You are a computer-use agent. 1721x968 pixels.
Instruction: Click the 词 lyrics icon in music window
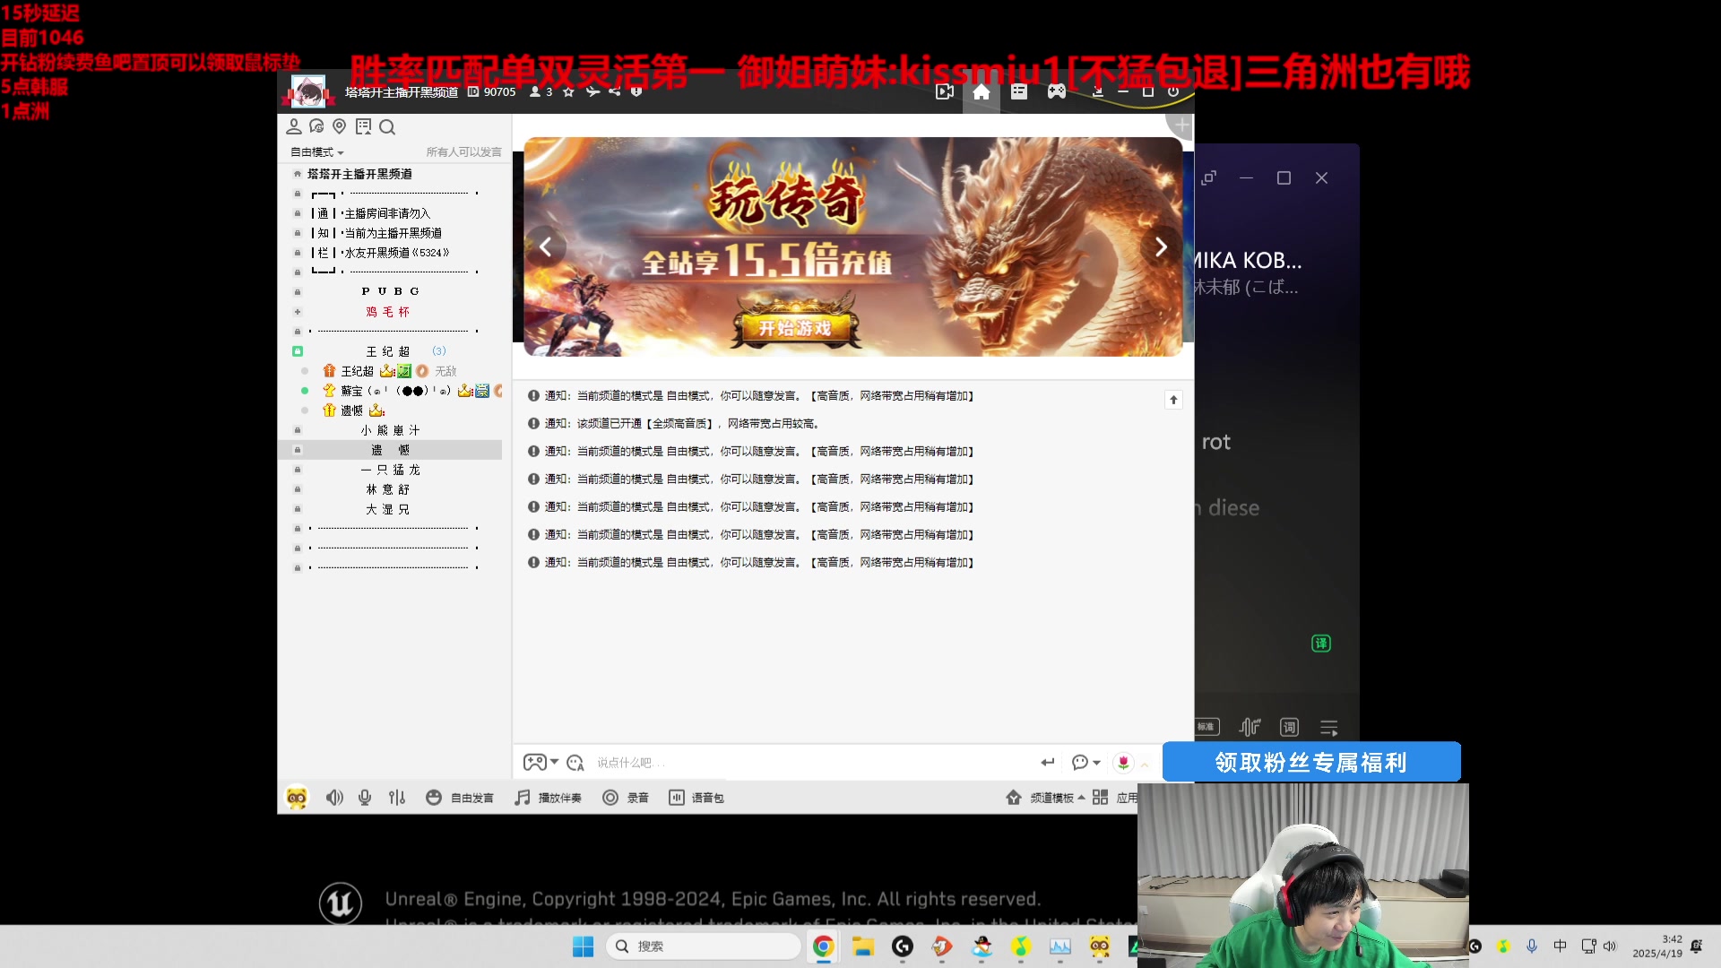tap(1289, 728)
